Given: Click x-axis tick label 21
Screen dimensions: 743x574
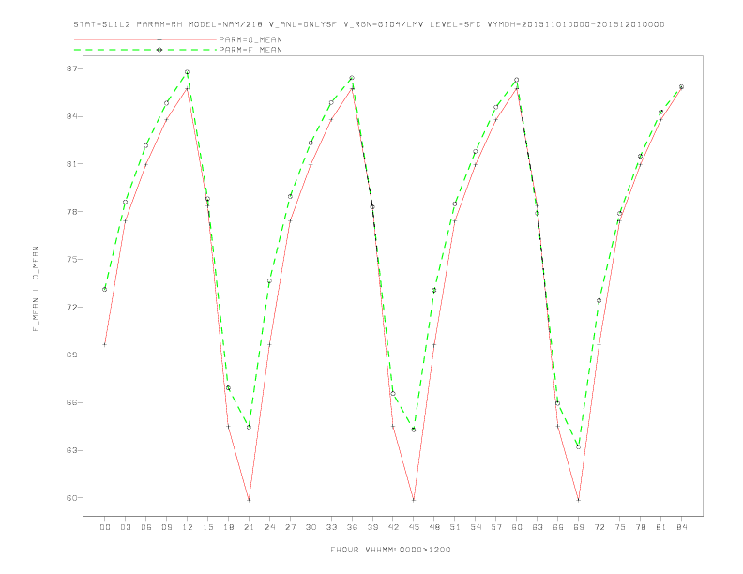Looking at the screenshot, I should tap(249, 527).
